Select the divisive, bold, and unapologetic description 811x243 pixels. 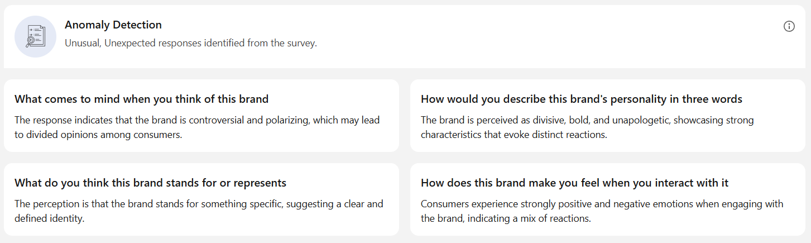(x=587, y=127)
